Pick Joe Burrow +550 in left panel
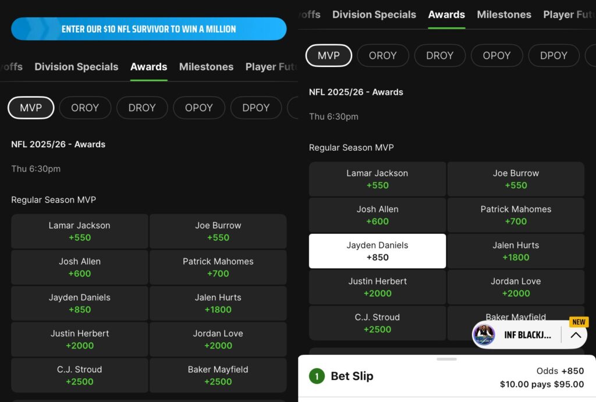596x402 pixels. point(218,232)
